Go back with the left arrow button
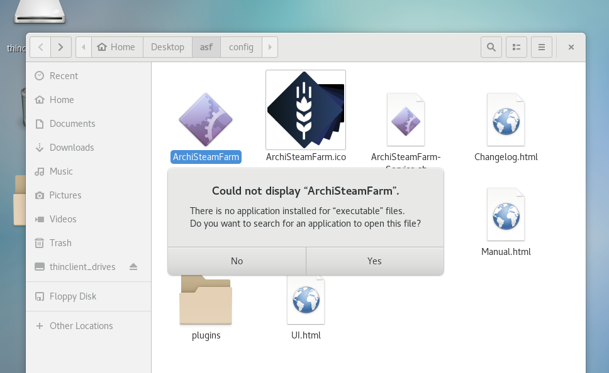The height and width of the screenshot is (373, 609). (40, 47)
